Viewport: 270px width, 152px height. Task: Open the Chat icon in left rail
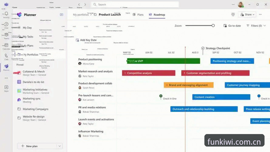6,25
